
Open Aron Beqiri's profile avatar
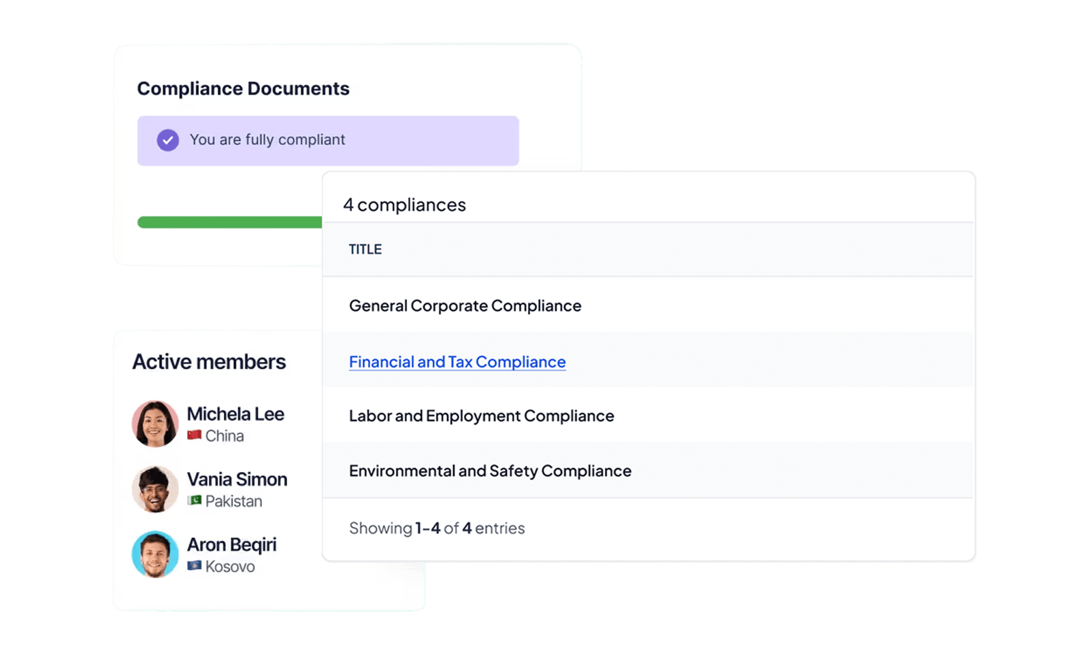tap(155, 554)
